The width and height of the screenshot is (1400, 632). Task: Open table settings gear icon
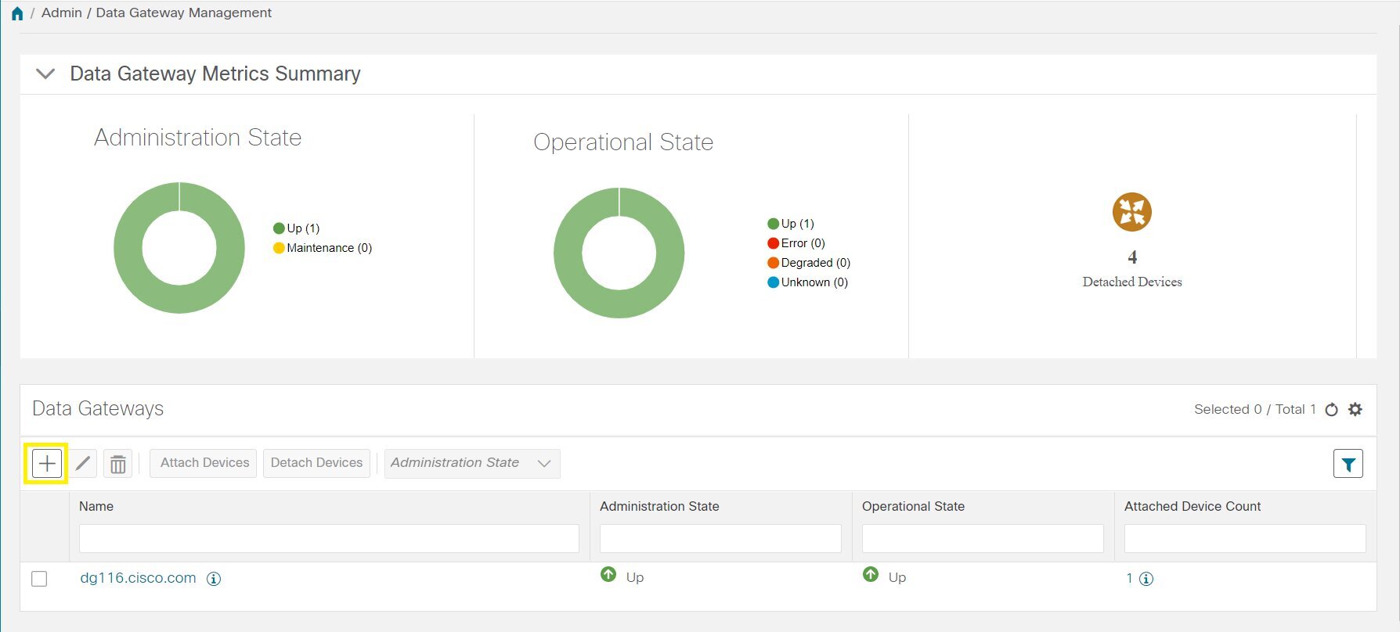tap(1355, 409)
